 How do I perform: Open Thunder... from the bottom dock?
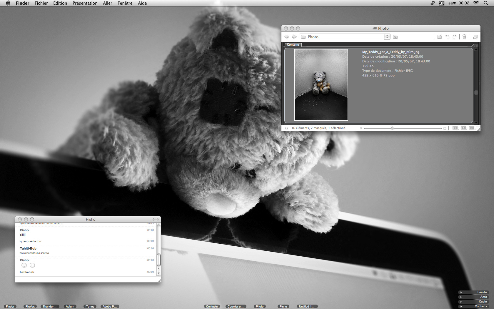pyautogui.click(x=49, y=306)
